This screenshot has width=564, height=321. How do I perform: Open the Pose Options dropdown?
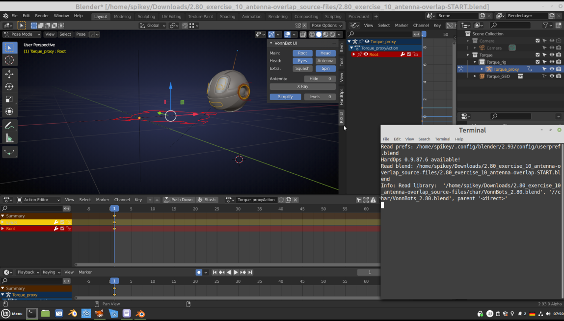[x=326, y=26]
